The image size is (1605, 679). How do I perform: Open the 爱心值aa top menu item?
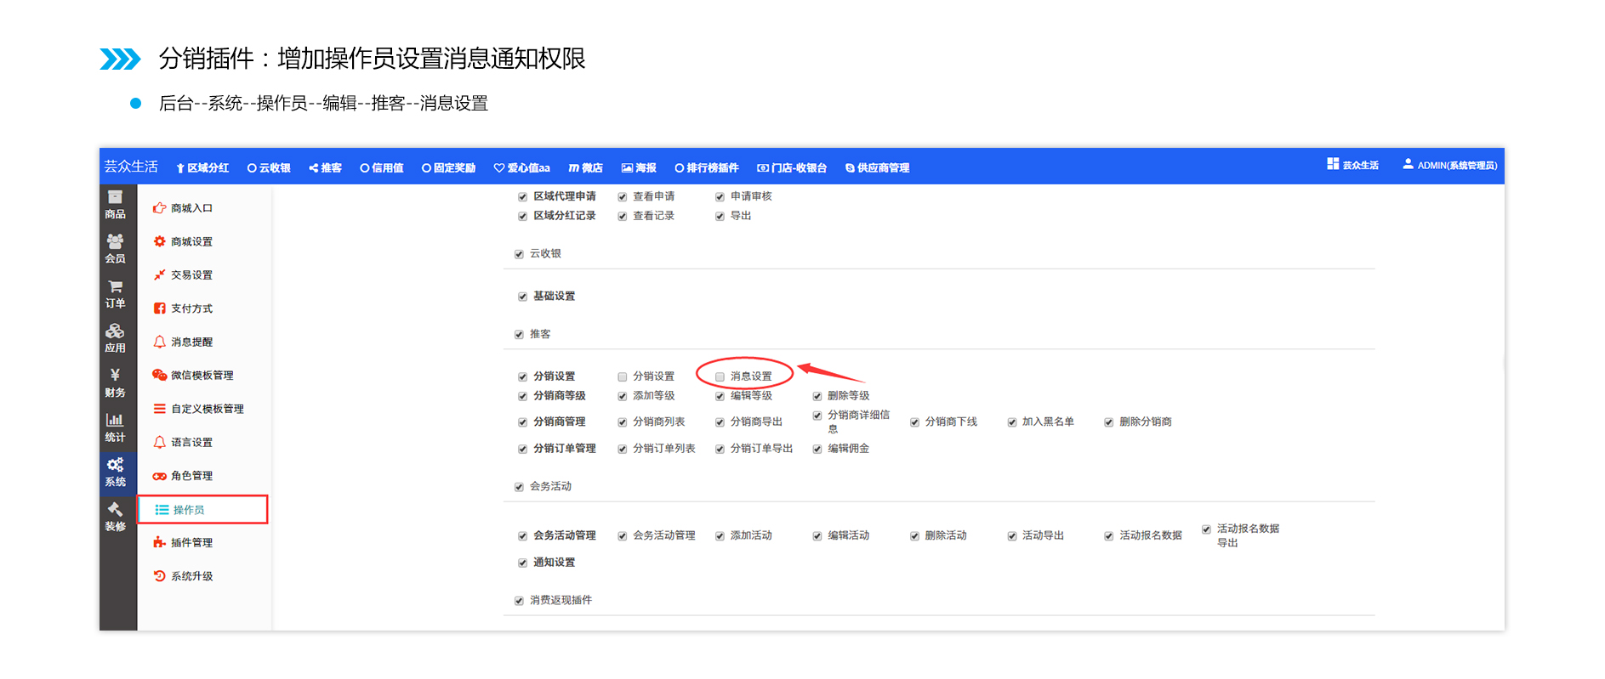[522, 168]
